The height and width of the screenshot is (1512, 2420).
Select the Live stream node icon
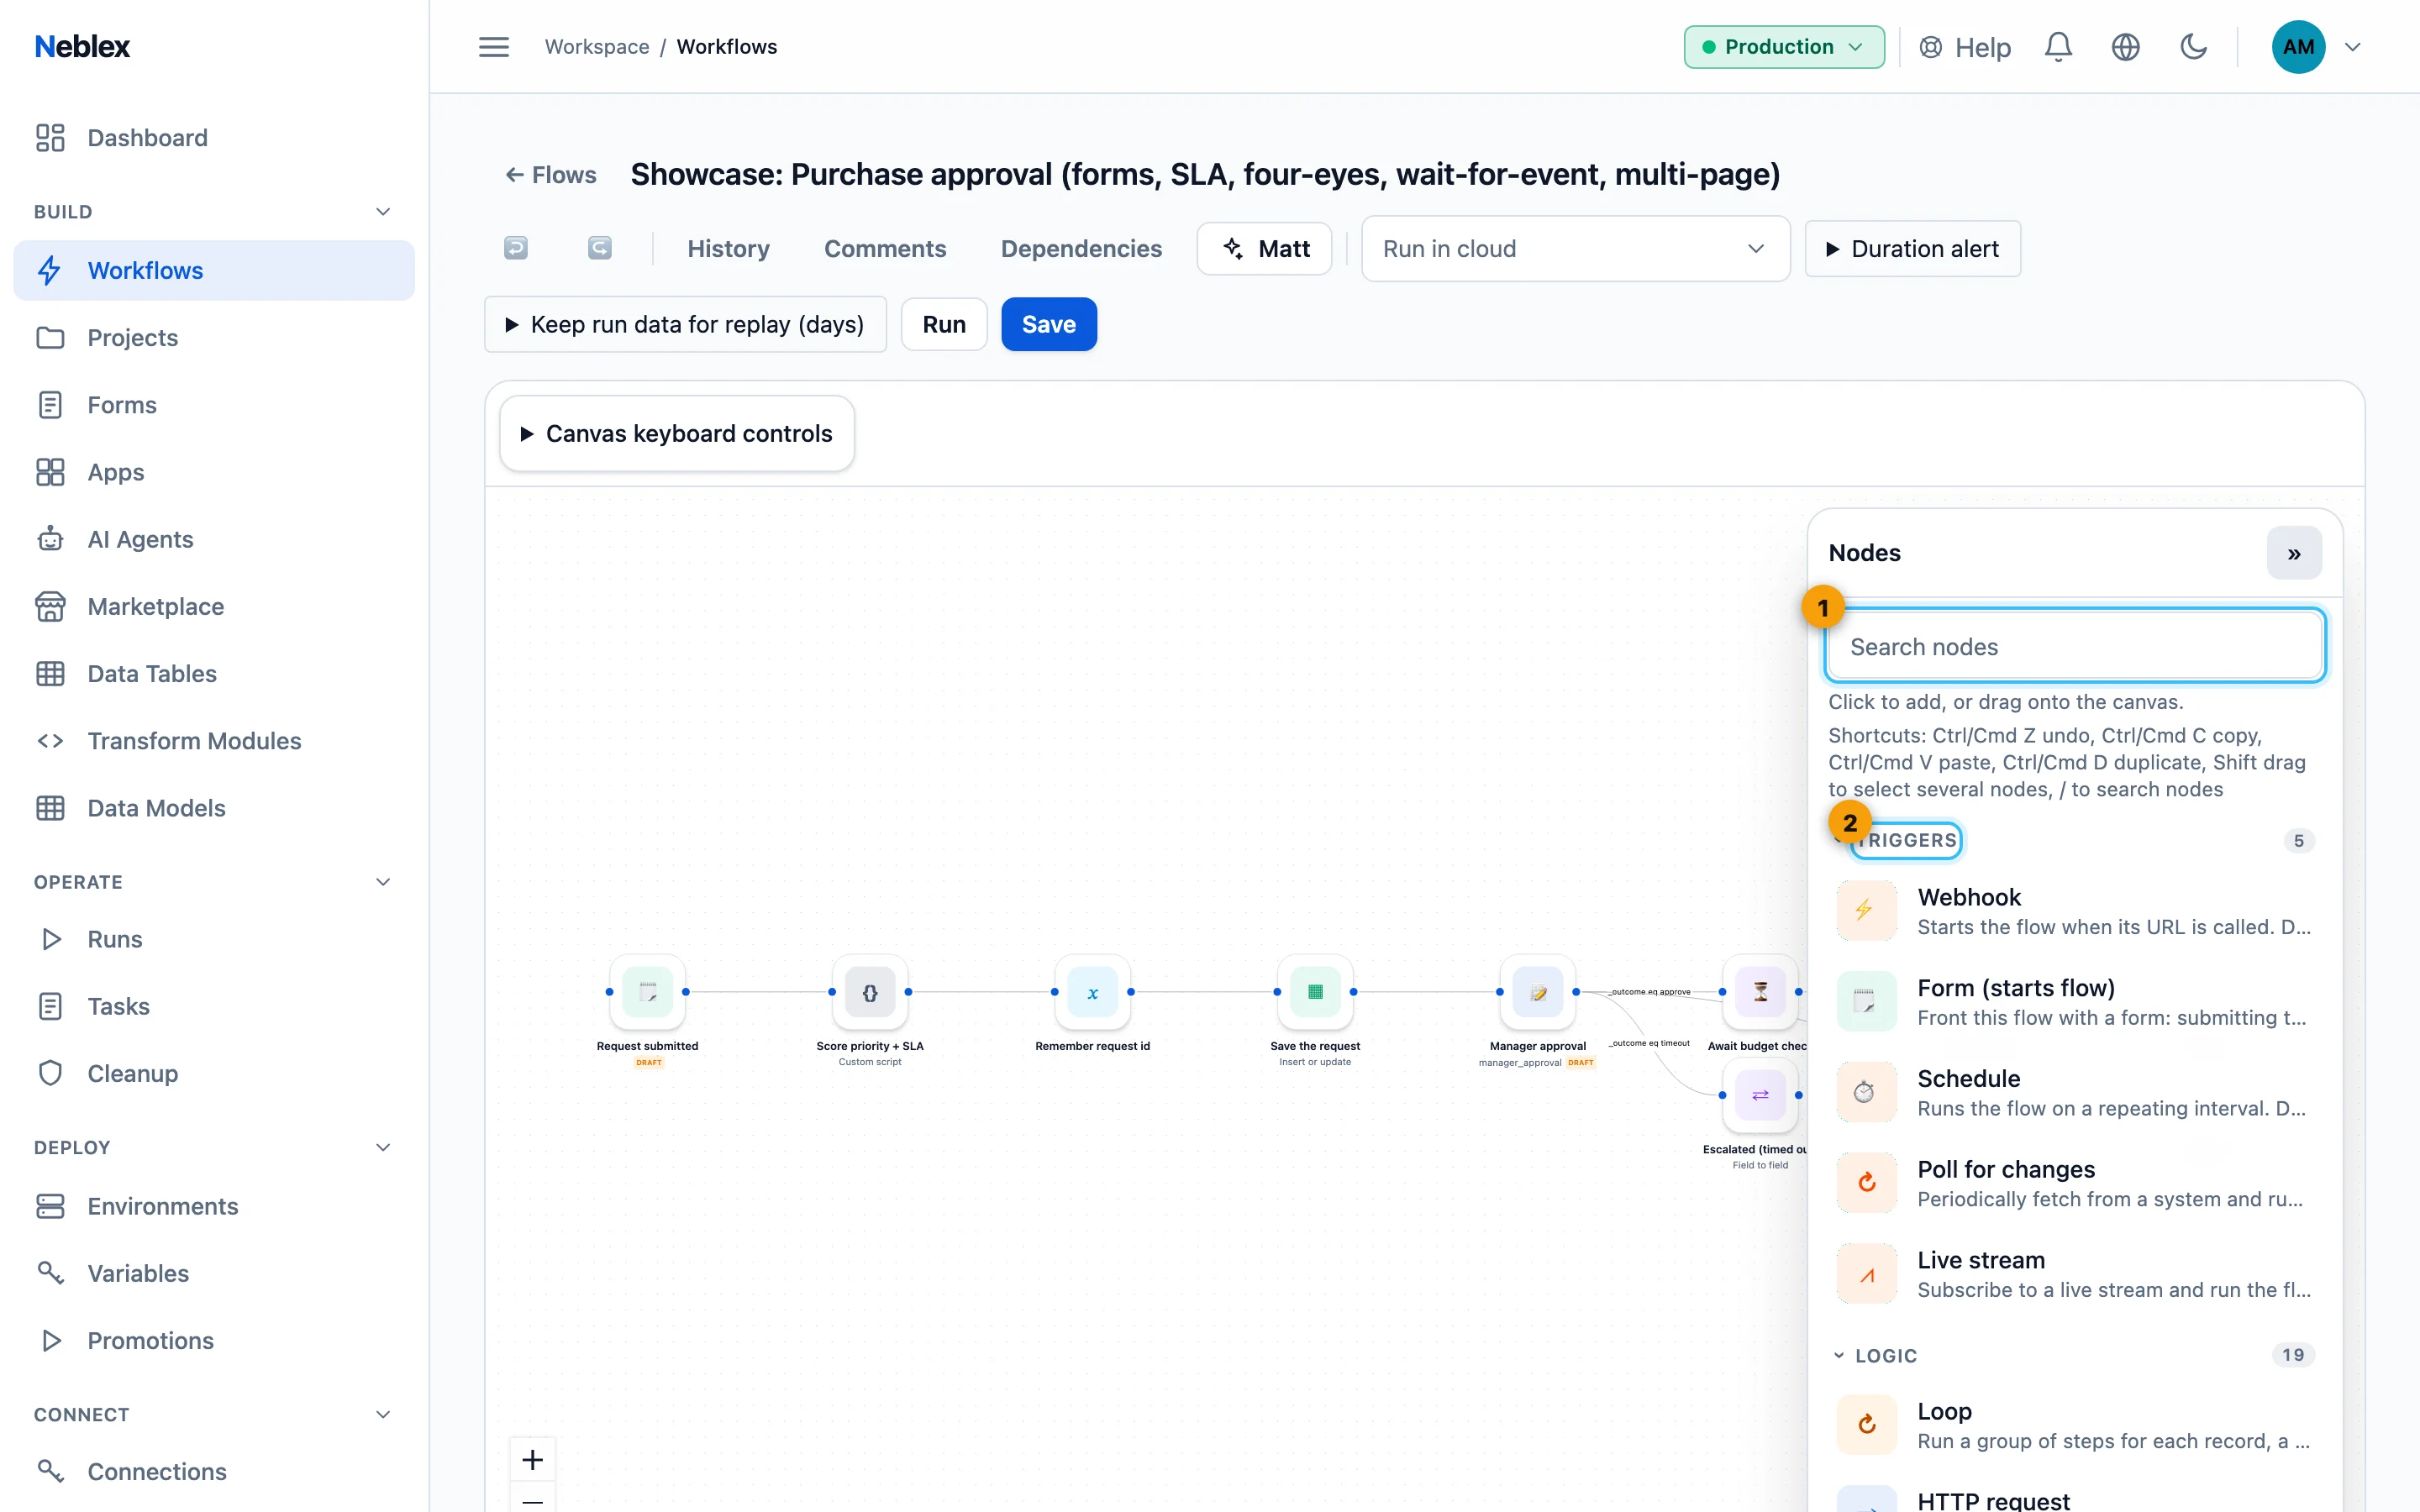click(1866, 1274)
